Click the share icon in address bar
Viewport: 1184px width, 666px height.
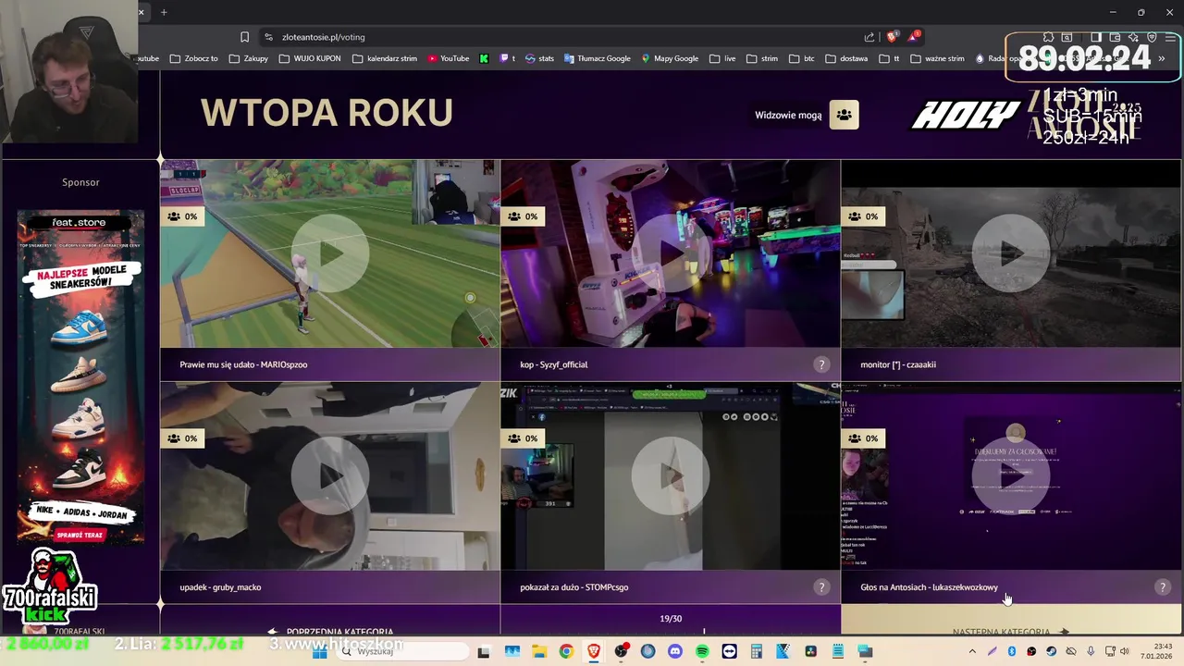pos(869,37)
